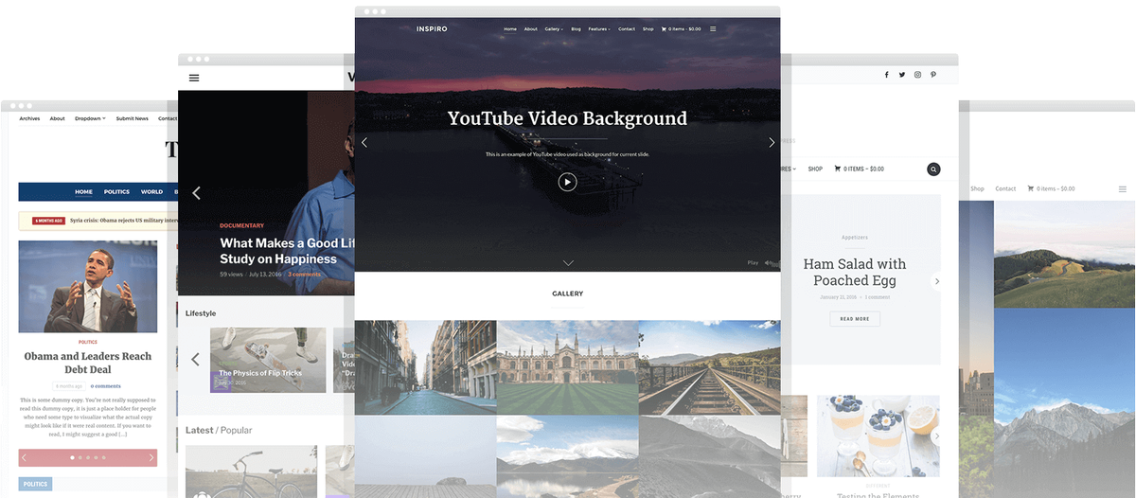The width and height of the screenshot is (1136, 498).
Task: Click the round search icon in food theme
Action: click(933, 169)
